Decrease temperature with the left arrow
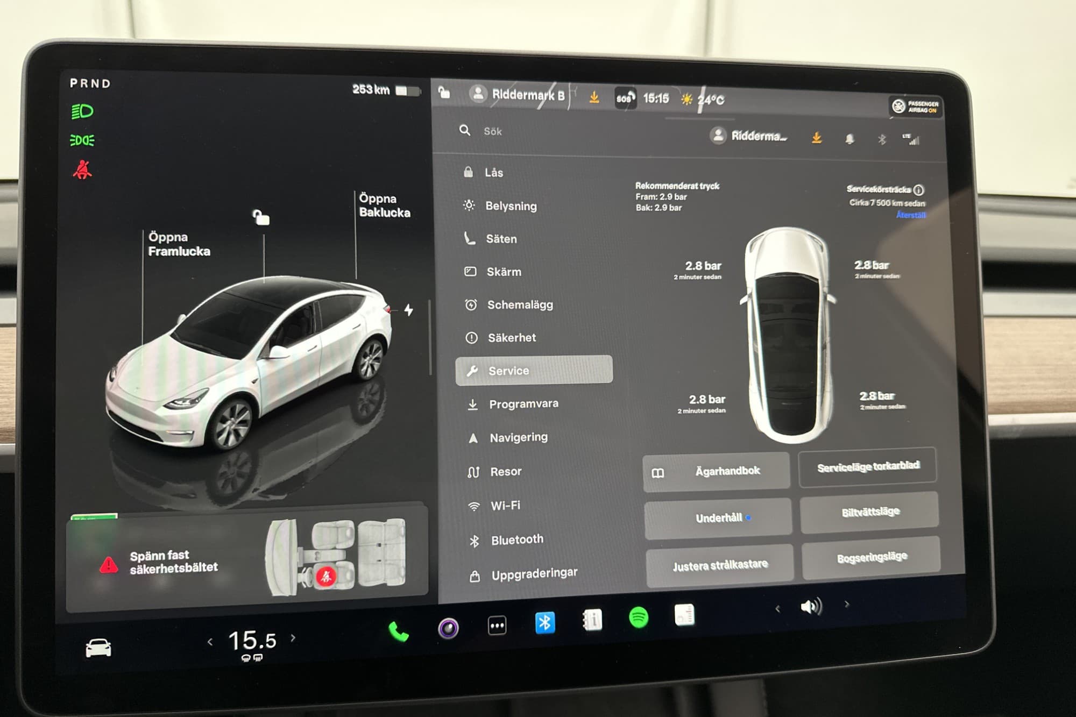Image resolution: width=1076 pixels, height=717 pixels. click(210, 642)
